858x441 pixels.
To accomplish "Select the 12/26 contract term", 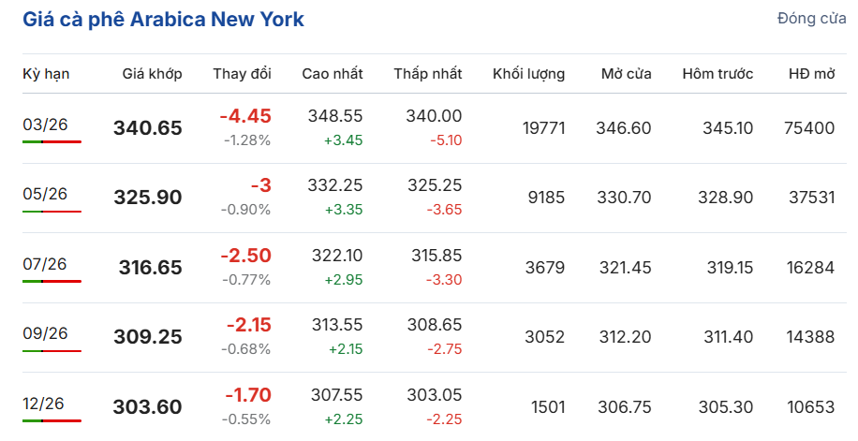I will [x=45, y=403].
